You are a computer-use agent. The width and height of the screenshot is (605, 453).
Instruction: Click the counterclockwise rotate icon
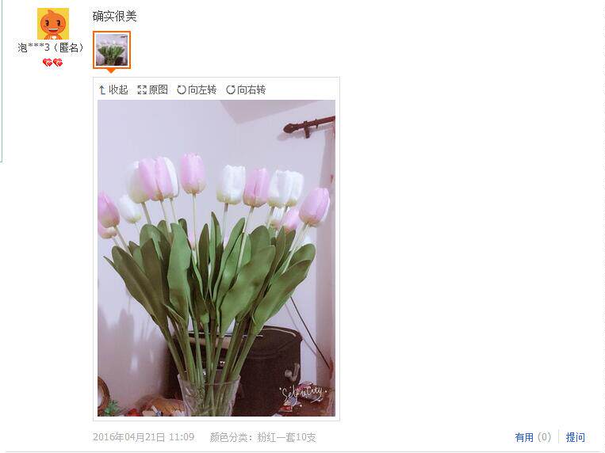pyautogui.click(x=182, y=89)
